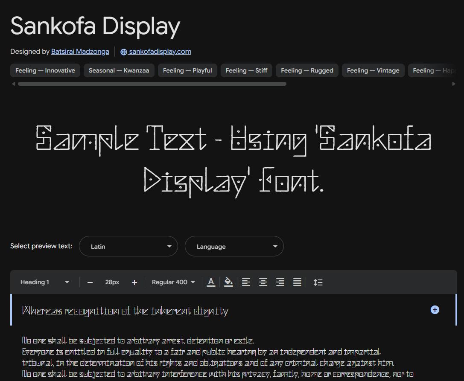Image resolution: width=464 pixels, height=381 pixels.
Task: Align text to the left
Action: coord(246,282)
